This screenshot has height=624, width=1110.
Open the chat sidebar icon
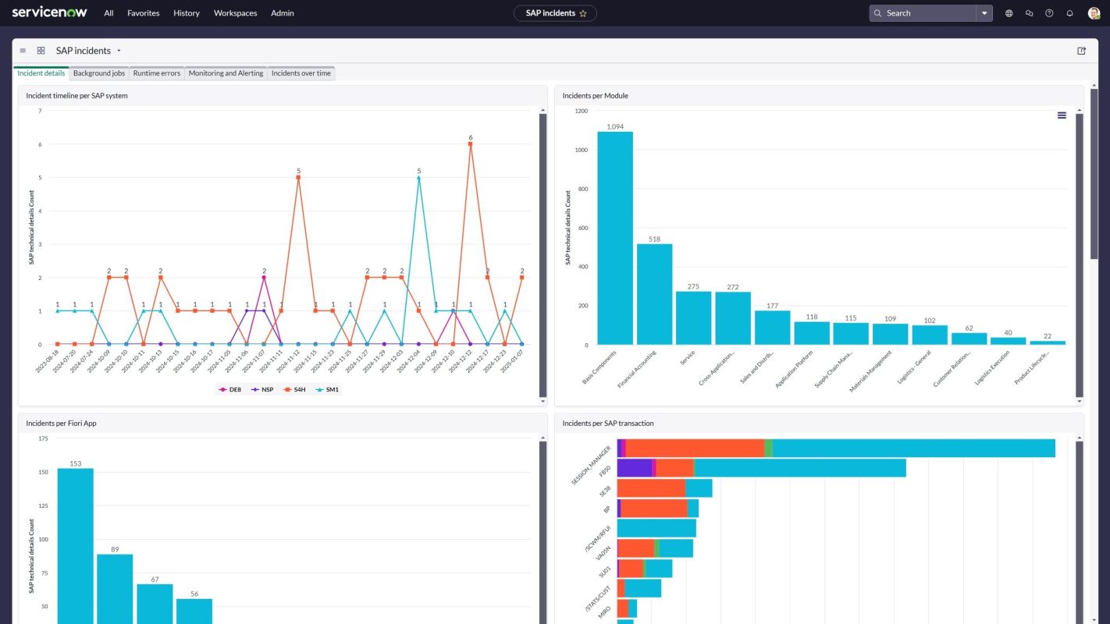tap(1030, 13)
